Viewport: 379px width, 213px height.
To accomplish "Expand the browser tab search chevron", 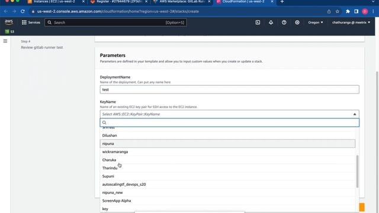I will pyautogui.click(x=373, y=2).
